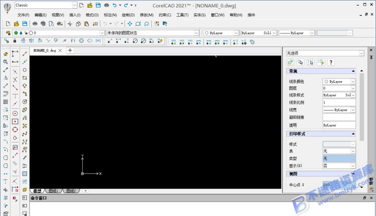376x216 pixels.
Task: Select the Pattern array tool
Action: 6,102
